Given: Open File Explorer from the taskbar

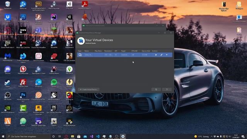Looking at the screenshot, I should (x=73, y=136).
